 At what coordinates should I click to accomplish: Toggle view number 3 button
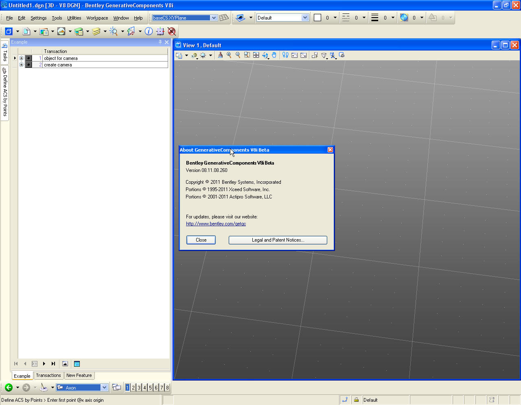pyautogui.click(x=139, y=387)
